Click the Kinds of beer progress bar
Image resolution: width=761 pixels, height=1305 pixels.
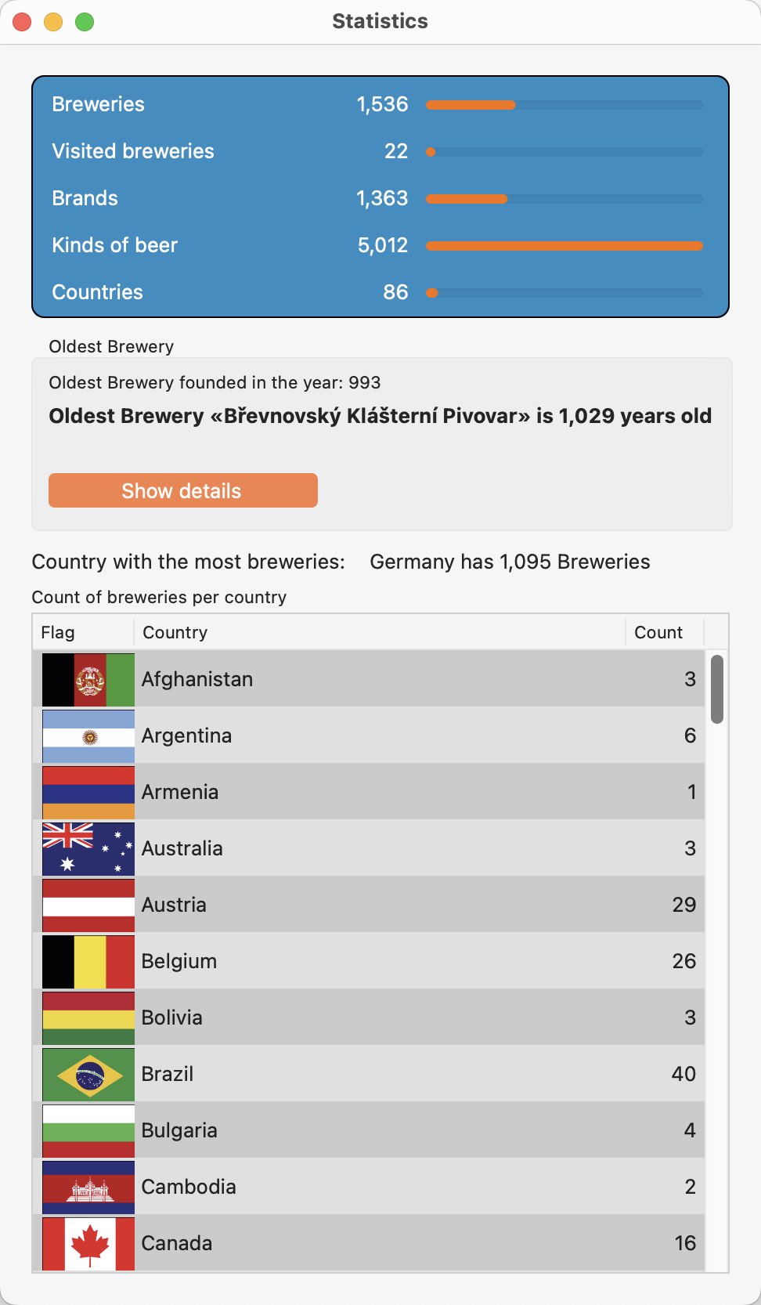click(x=564, y=246)
